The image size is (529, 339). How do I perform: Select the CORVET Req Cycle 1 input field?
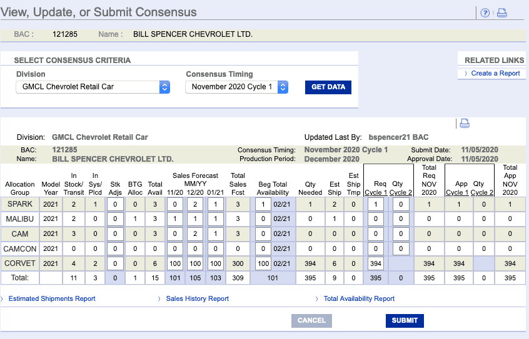click(x=376, y=263)
